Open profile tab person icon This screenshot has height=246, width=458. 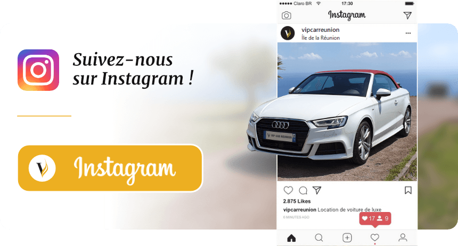(403, 237)
